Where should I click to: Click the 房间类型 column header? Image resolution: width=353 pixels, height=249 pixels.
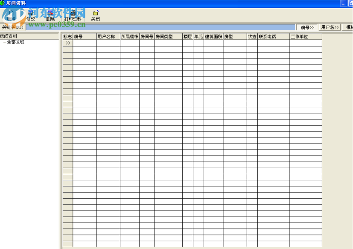[169, 36]
